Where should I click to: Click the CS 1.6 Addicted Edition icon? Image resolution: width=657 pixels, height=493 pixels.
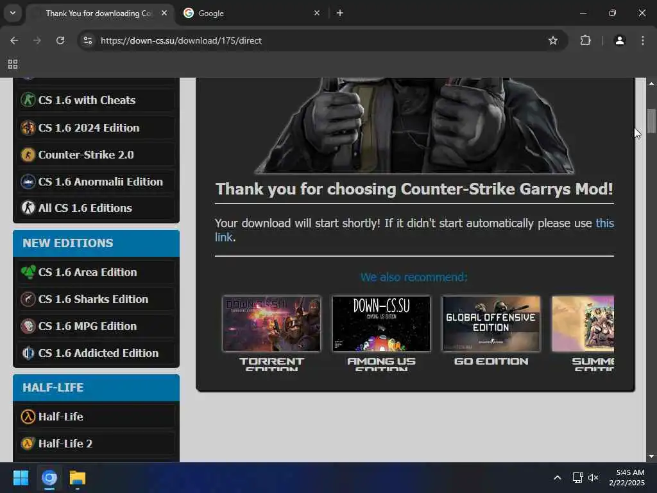tap(28, 353)
